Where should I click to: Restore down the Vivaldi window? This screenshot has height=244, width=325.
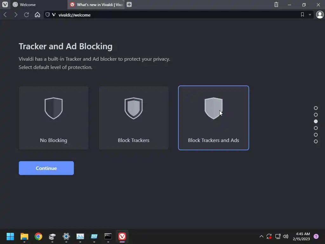(x=304, y=4)
